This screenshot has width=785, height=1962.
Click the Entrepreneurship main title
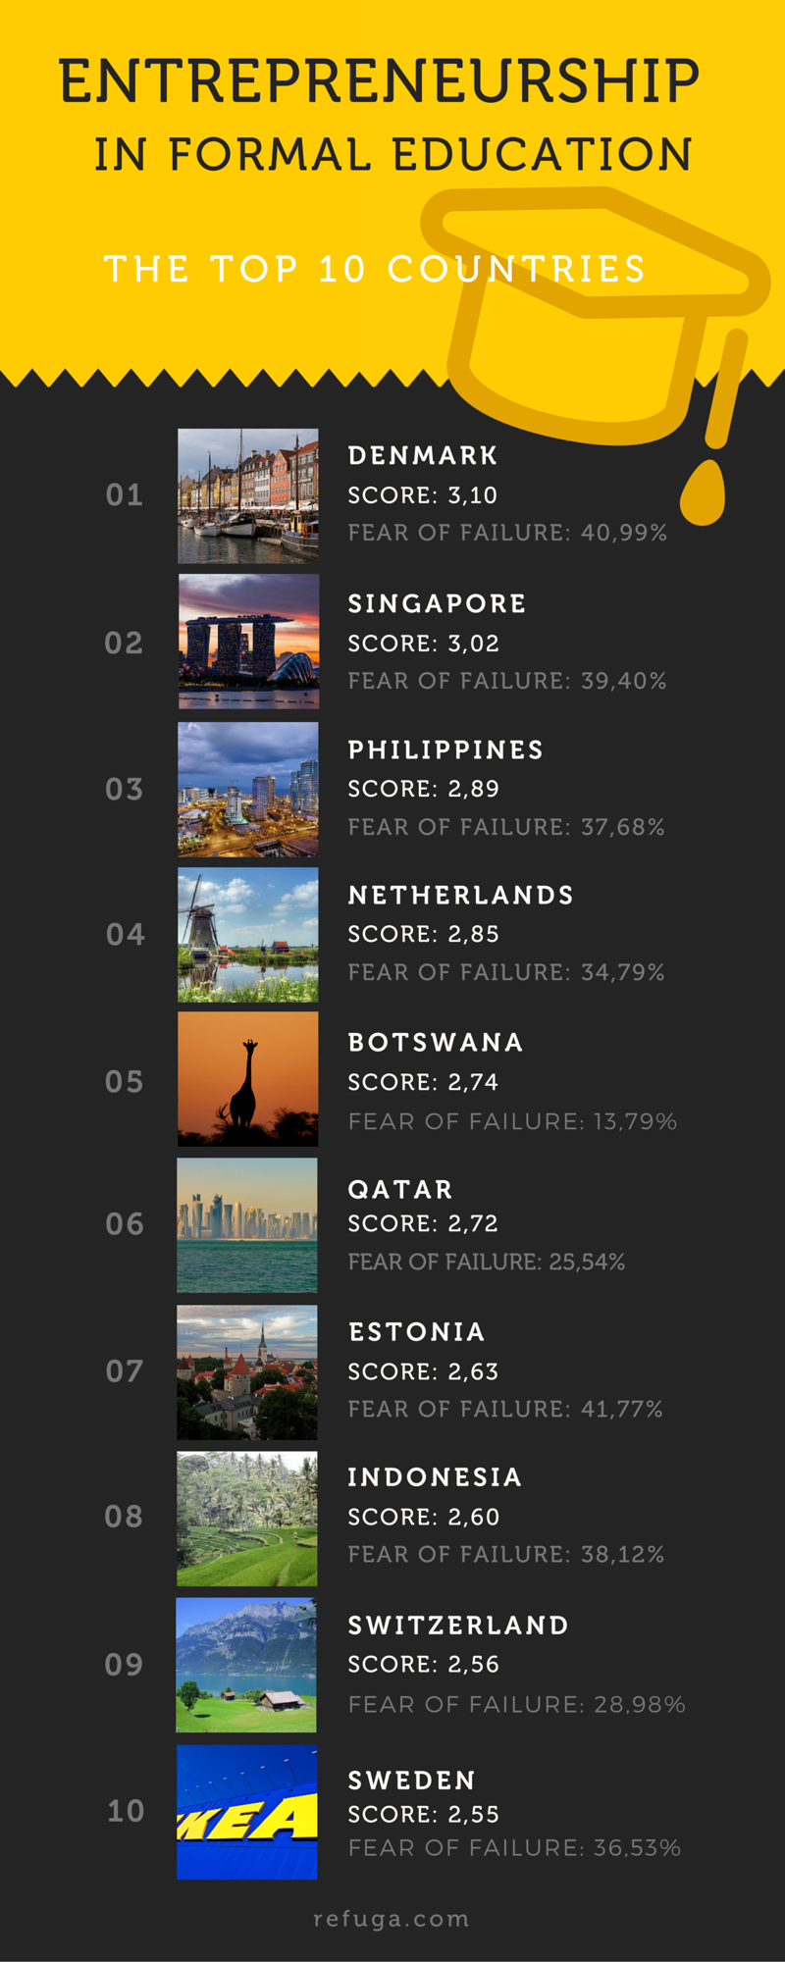click(x=380, y=81)
